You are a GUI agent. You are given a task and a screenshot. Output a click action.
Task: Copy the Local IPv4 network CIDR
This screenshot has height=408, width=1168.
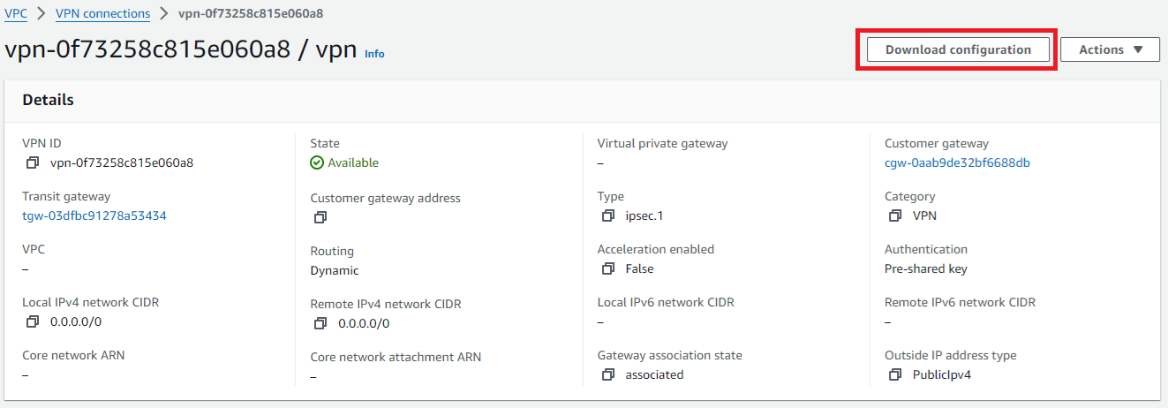pyautogui.click(x=33, y=321)
